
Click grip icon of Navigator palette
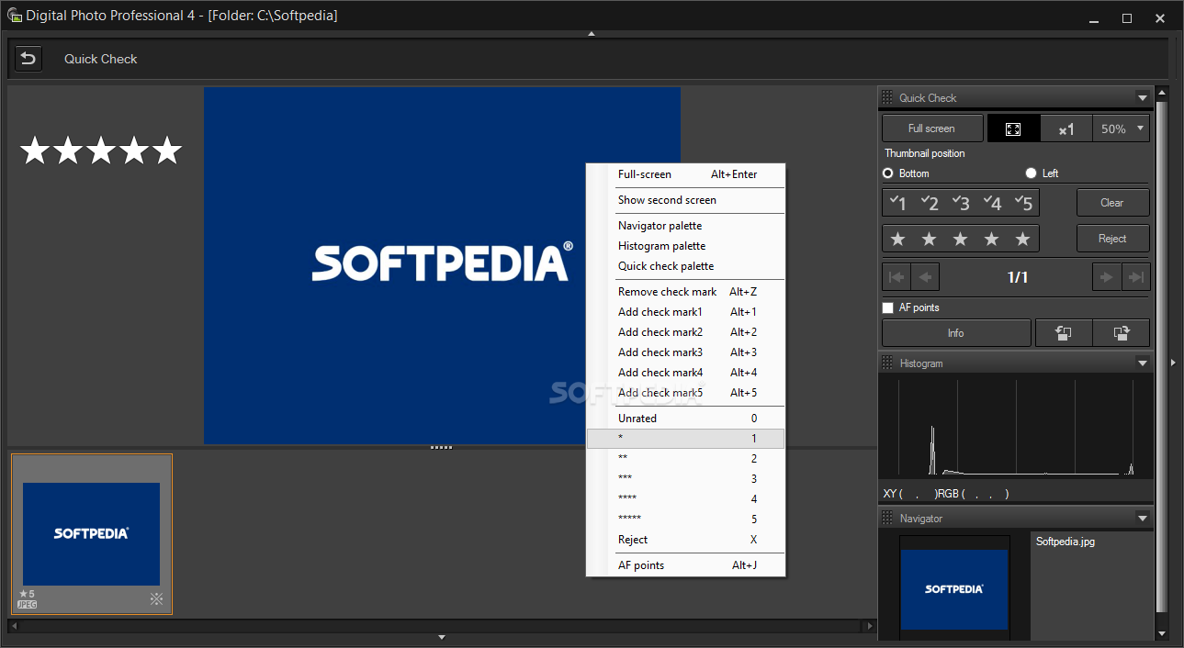[x=887, y=519]
